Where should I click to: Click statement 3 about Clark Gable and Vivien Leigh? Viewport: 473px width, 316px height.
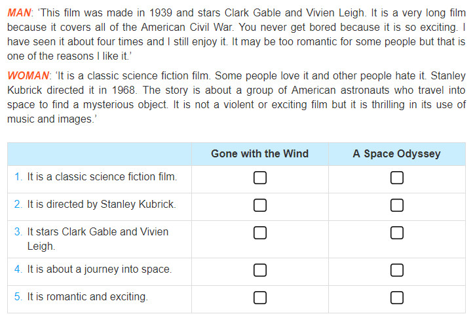pos(98,239)
